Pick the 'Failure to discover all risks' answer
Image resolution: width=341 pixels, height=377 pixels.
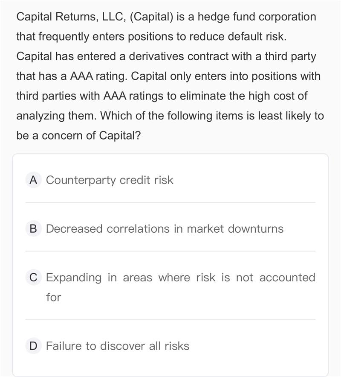pyautogui.click(x=117, y=346)
